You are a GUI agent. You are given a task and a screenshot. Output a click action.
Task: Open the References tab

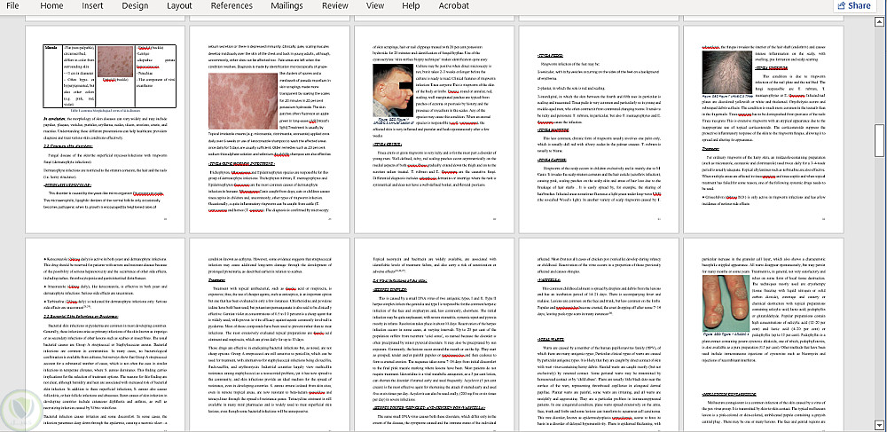pyautogui.click(x=232, y=5)
